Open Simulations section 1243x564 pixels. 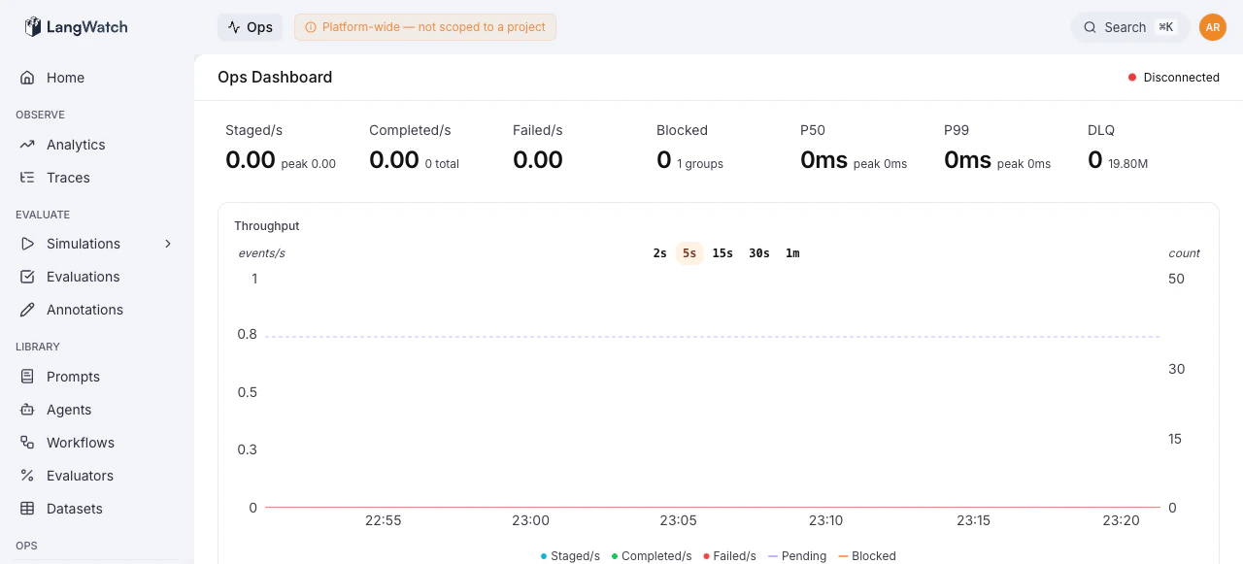(x=97, y=244)
